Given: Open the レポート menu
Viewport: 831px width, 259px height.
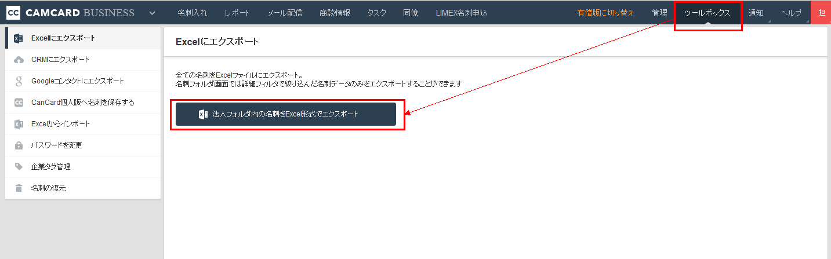Looking at the screenshot, I should click(237, 13).
